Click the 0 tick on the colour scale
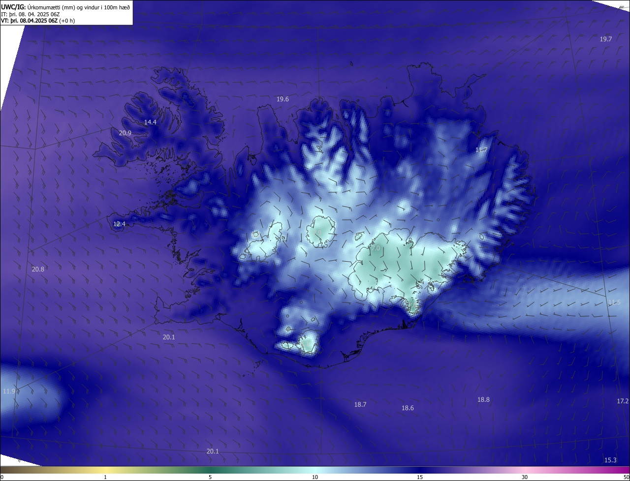 [x=2, y=477]
